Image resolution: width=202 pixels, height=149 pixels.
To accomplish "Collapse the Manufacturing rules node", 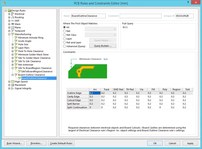I will click(x=9, y=34).
